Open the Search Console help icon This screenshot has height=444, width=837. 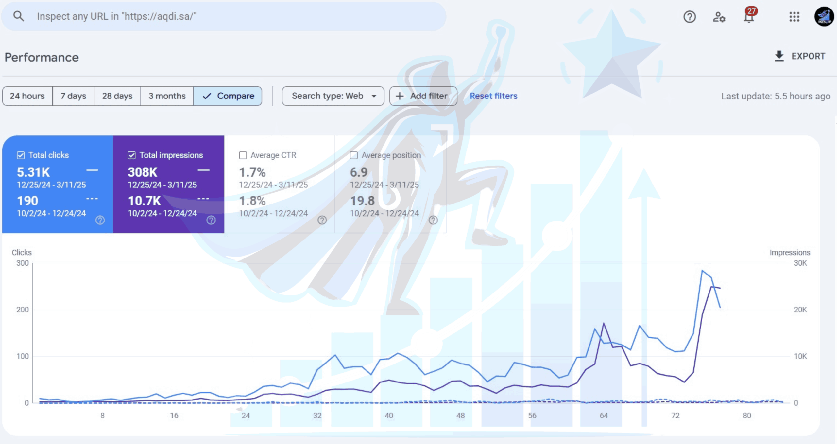[x=689, y=17]
